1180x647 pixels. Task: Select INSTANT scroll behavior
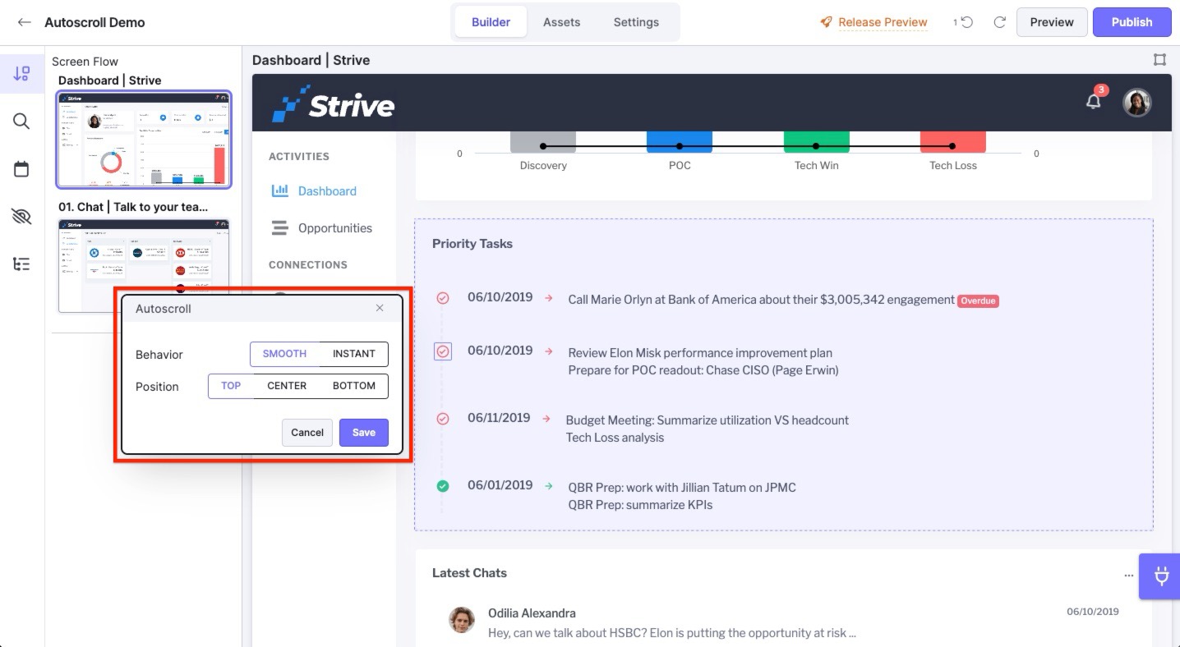(x=353, y=354)
